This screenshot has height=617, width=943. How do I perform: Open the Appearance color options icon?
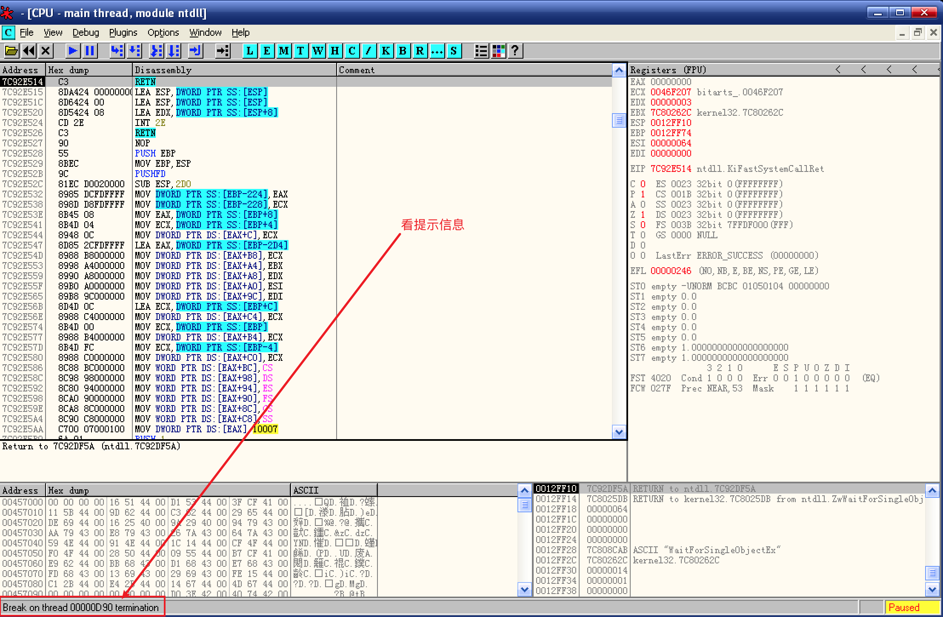pyautogui.click(x=498, y=51)
